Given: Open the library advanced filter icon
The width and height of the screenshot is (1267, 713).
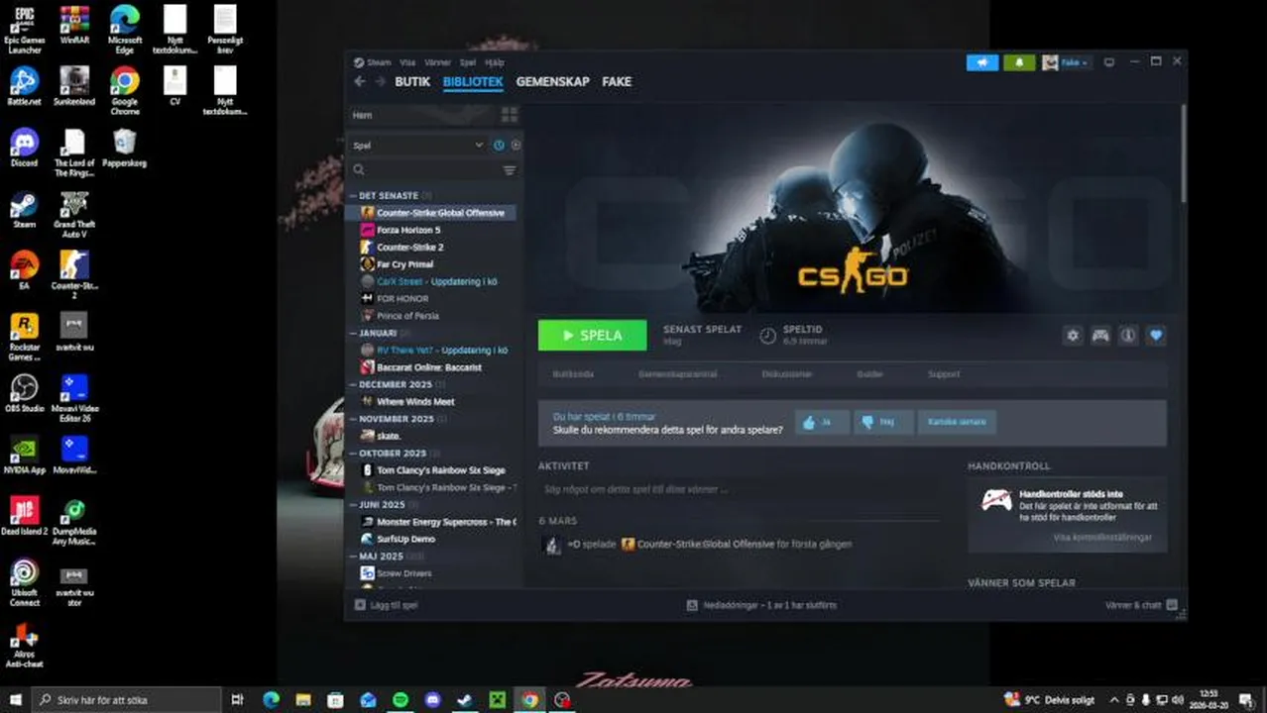Looking at the screenshot, I should point(510,170).
